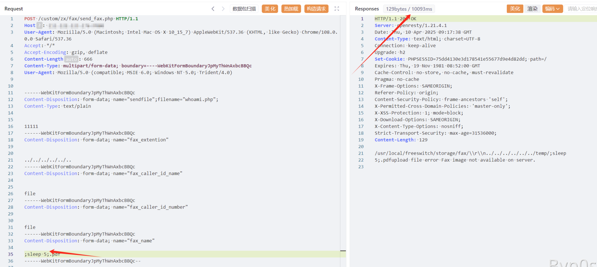Click the request editor scrollbar marker
This screenshot has height=267, width=597.
[343, 251]
